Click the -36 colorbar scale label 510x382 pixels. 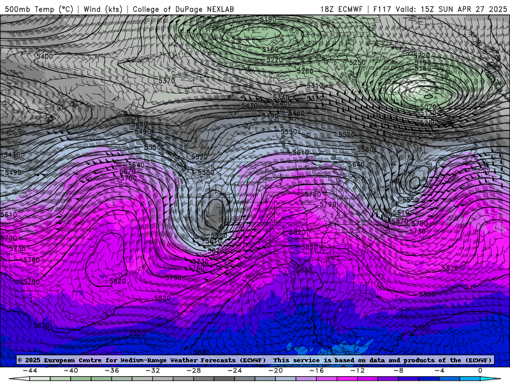(112, 371)
